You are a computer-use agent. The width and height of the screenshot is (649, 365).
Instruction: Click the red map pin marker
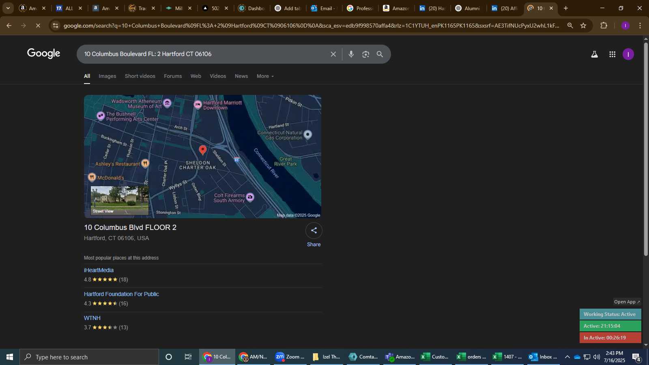click(203, 150)
